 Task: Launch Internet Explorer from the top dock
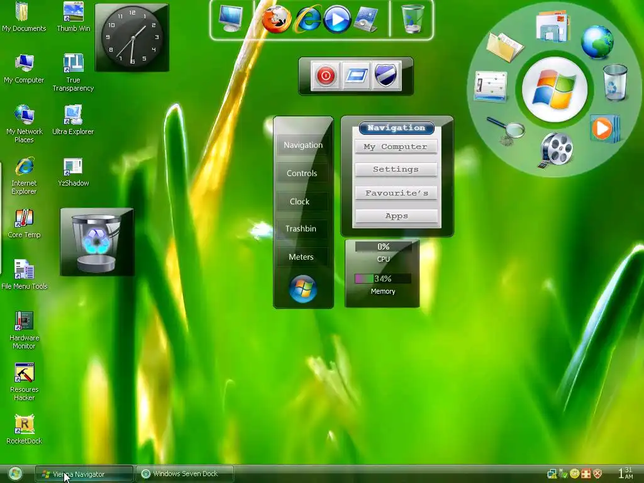[x=307, y=19]
